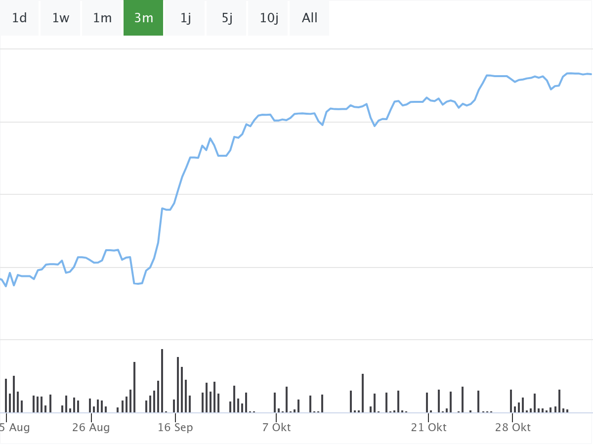Choose the 1m chart range

[102, 18]
